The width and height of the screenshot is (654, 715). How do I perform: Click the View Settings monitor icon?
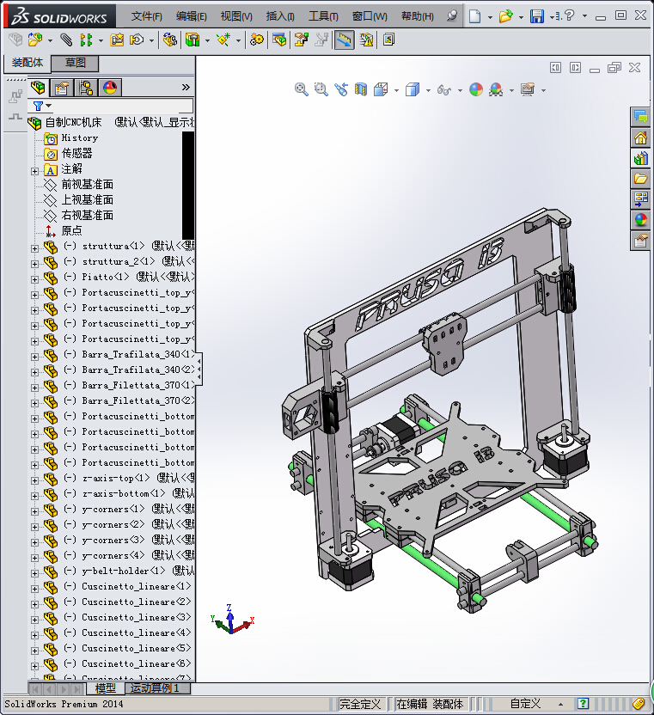point(528,89)
